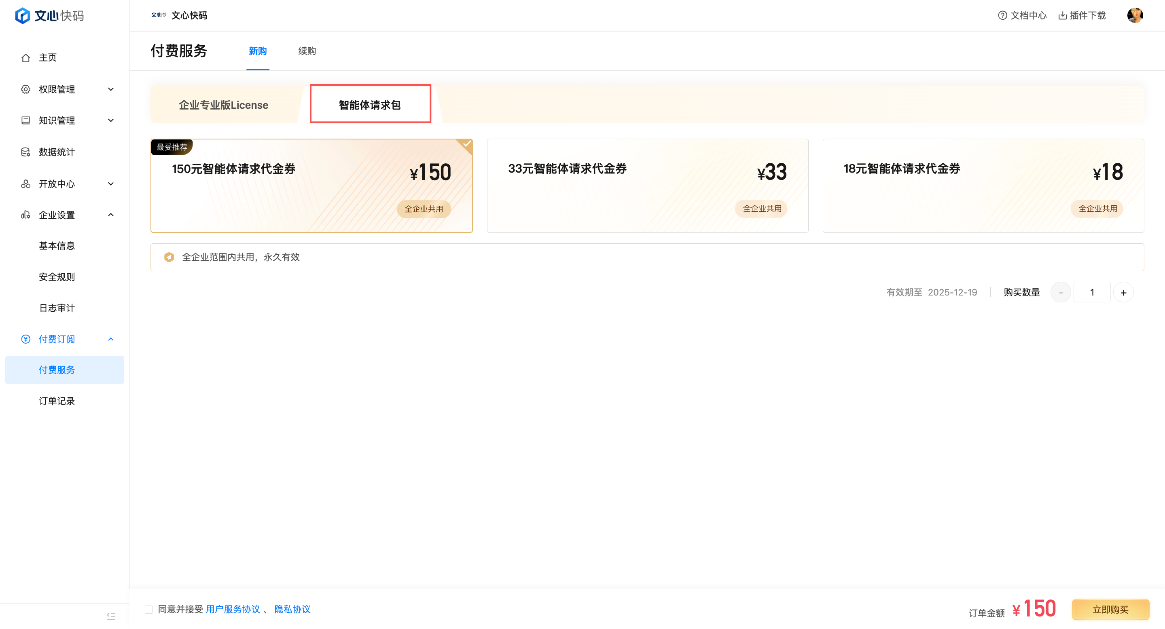The height and width of the screenshot is (629, 1165).
Task: Click the 付费订阅 yen icon
Action: [x=26, y=339]
